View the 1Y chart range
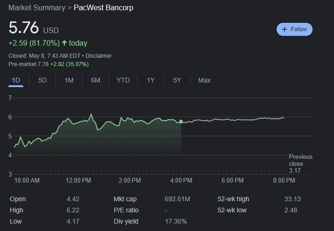 coord(151,80)
